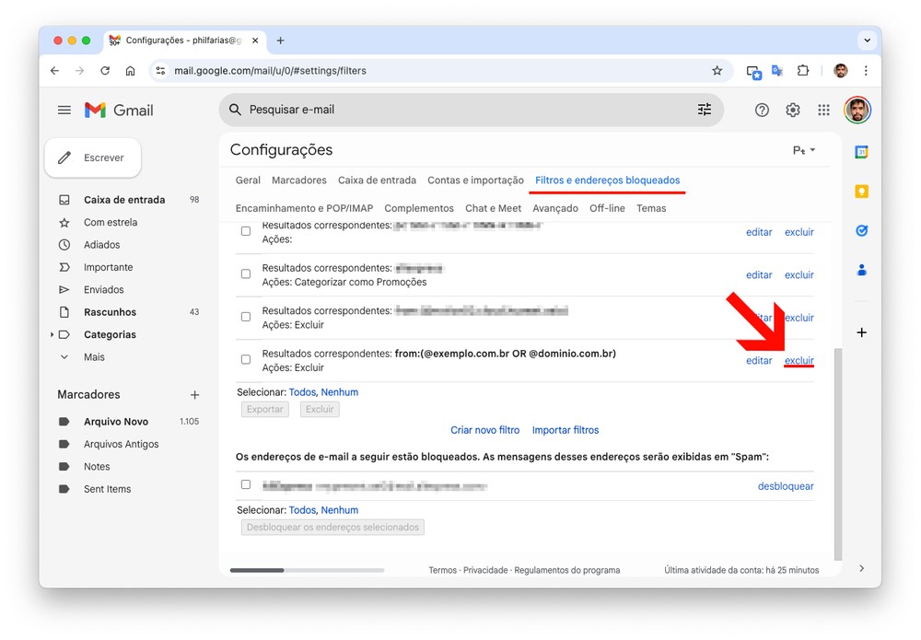Open the Google apps grid icon
The height and width of the screenshot is (640, 921).
click(x=823, y=110)
